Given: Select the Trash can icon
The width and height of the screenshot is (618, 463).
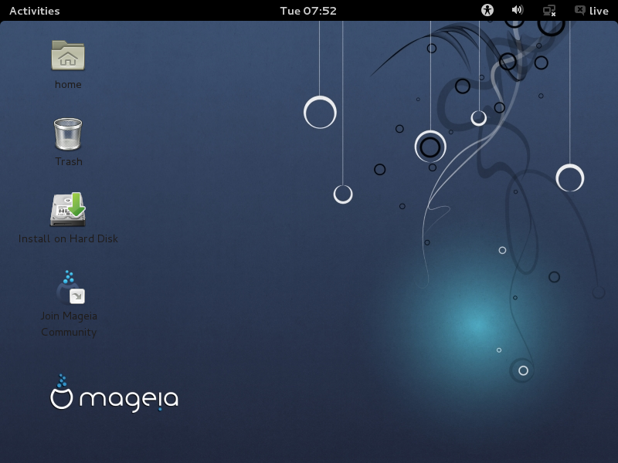Looking at the screenshot, I should pyautogui.click(x=68, y=133).
